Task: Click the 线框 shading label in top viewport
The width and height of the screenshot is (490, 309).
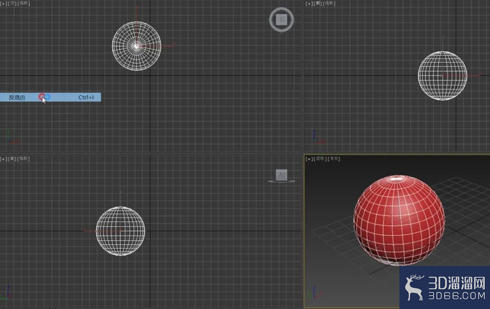Action: pyautogui.click(x=24, y=4)
